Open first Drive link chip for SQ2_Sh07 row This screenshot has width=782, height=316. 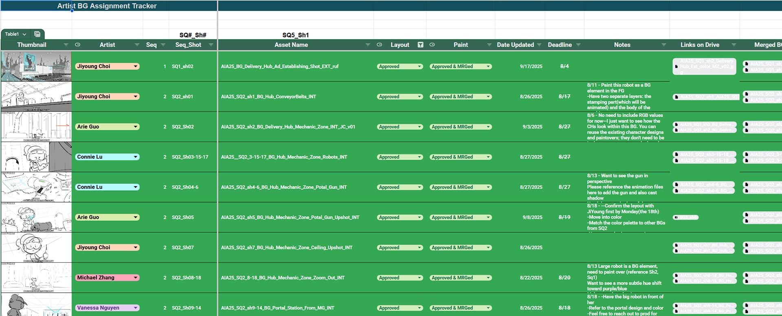703,245
